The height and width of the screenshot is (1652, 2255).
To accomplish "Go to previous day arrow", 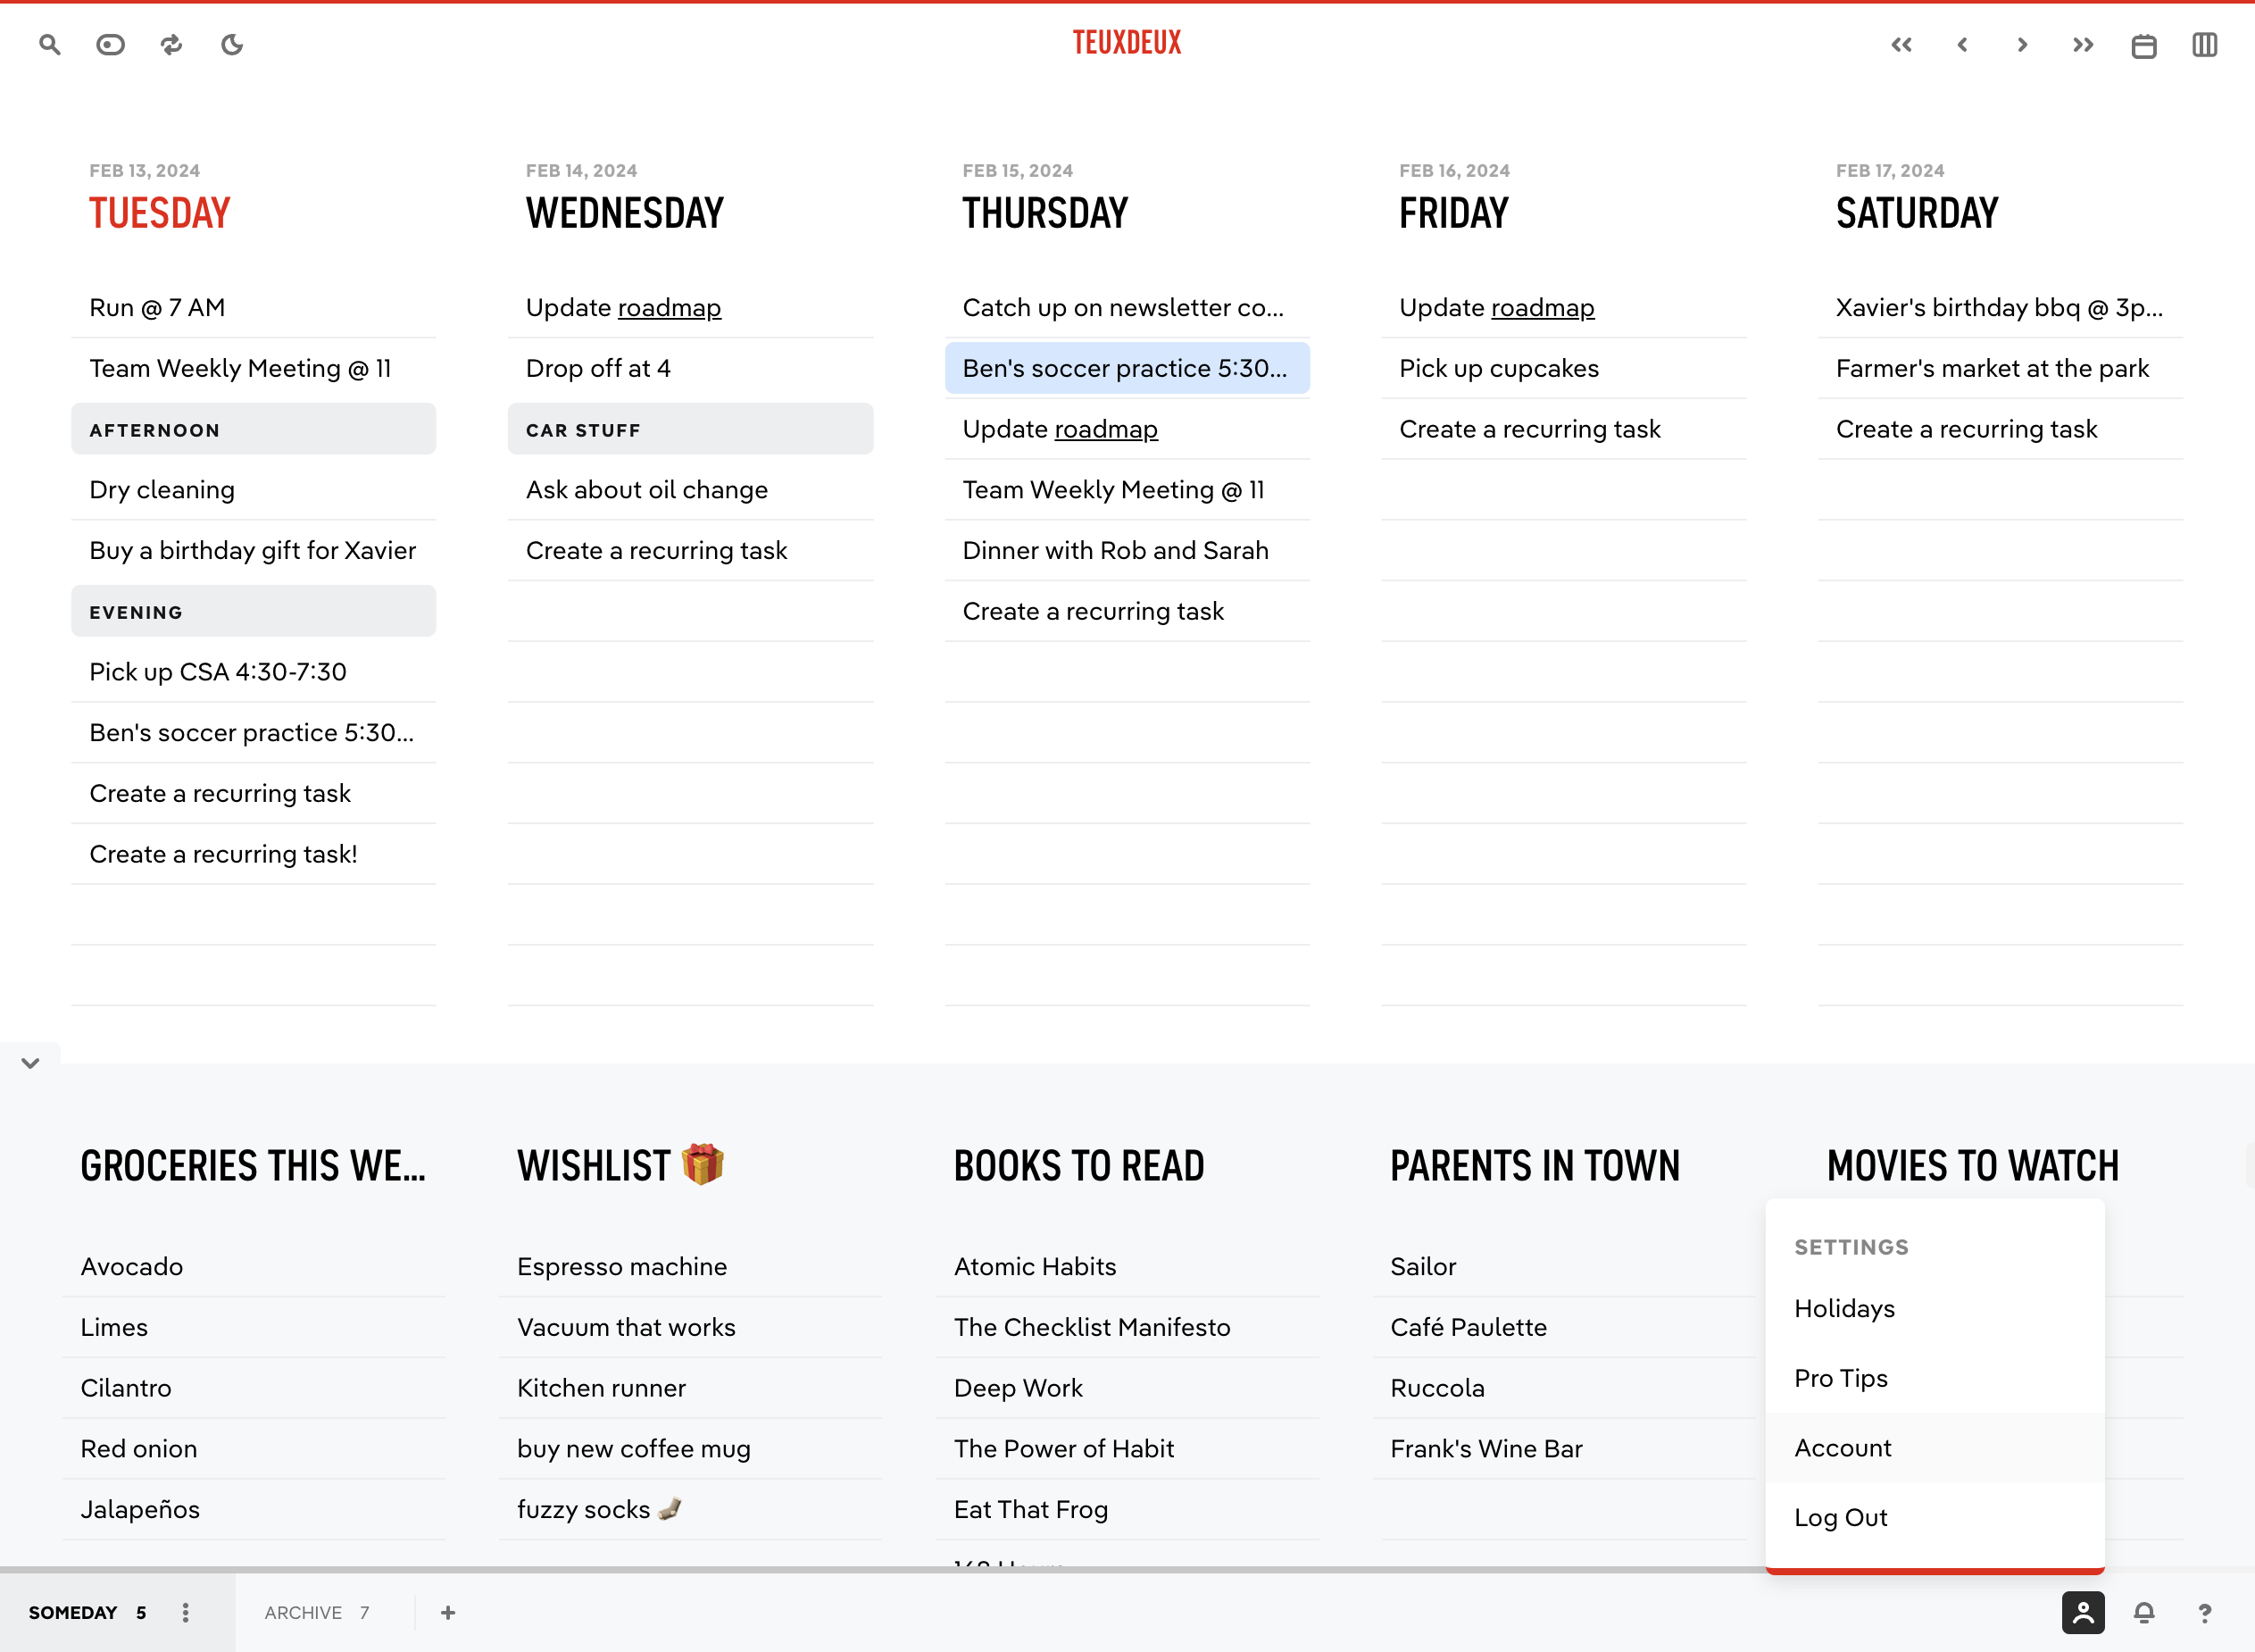I will [x=1962, y=45].
